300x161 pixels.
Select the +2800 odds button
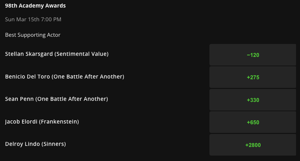point(253,145)
